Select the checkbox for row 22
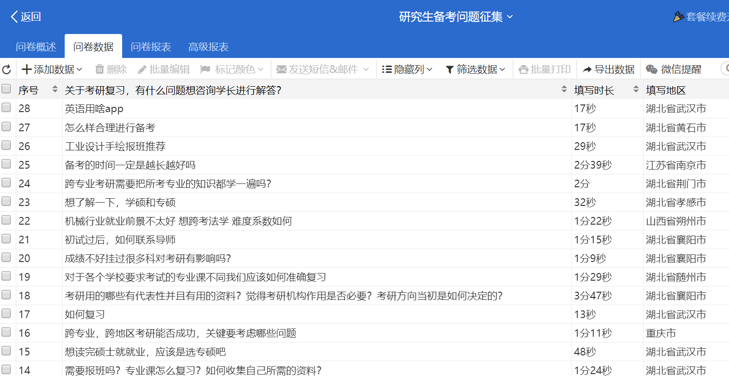Viewport: 729px width, 376px height. [6, 220]
